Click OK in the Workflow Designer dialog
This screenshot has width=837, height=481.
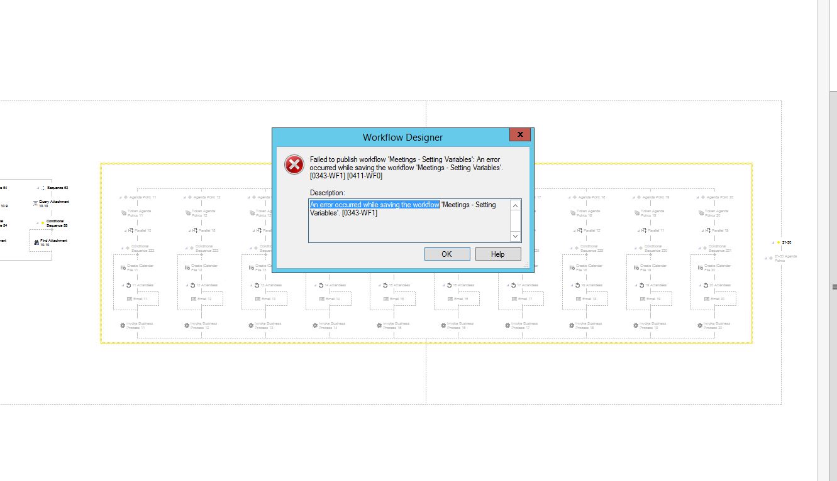point(447,254)
